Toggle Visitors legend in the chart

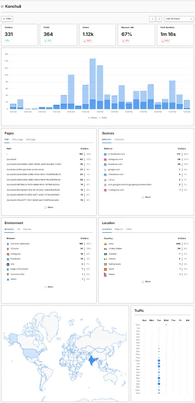[92, 118]
